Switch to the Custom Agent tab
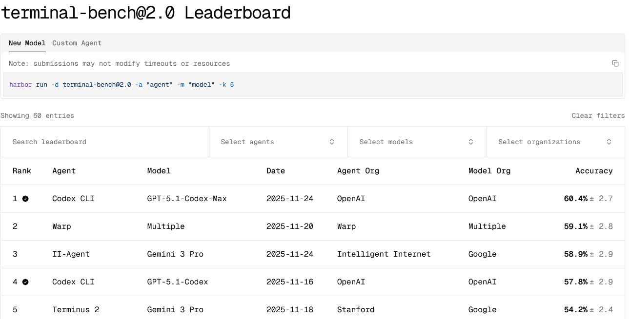This screenshot has width=630, height=319. (77, 43)
